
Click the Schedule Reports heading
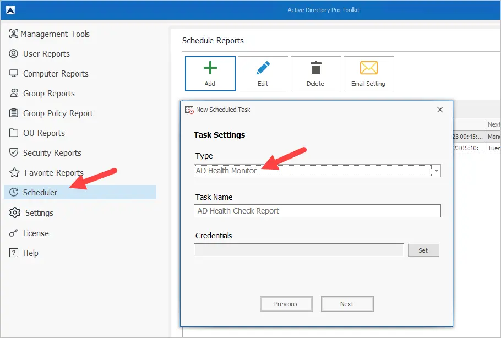click(x=213, y=41)
